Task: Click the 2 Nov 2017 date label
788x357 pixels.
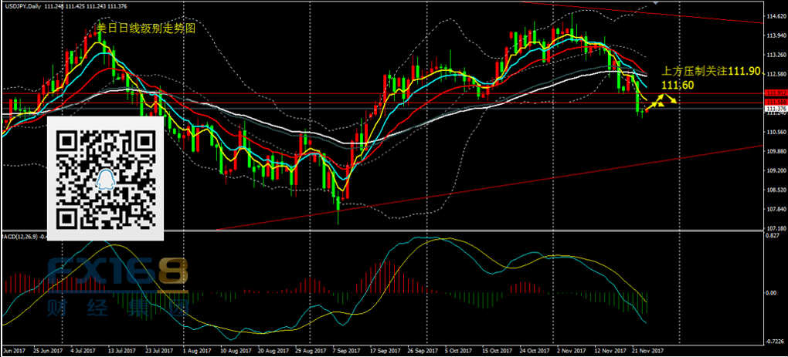Action: [569, 350]
